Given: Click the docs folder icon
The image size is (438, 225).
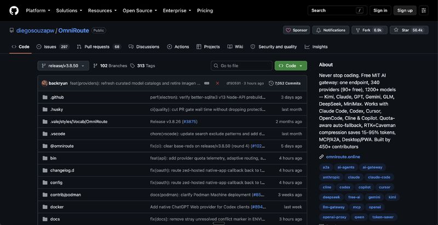Looking at the screenshot, I should pos(45,219).
